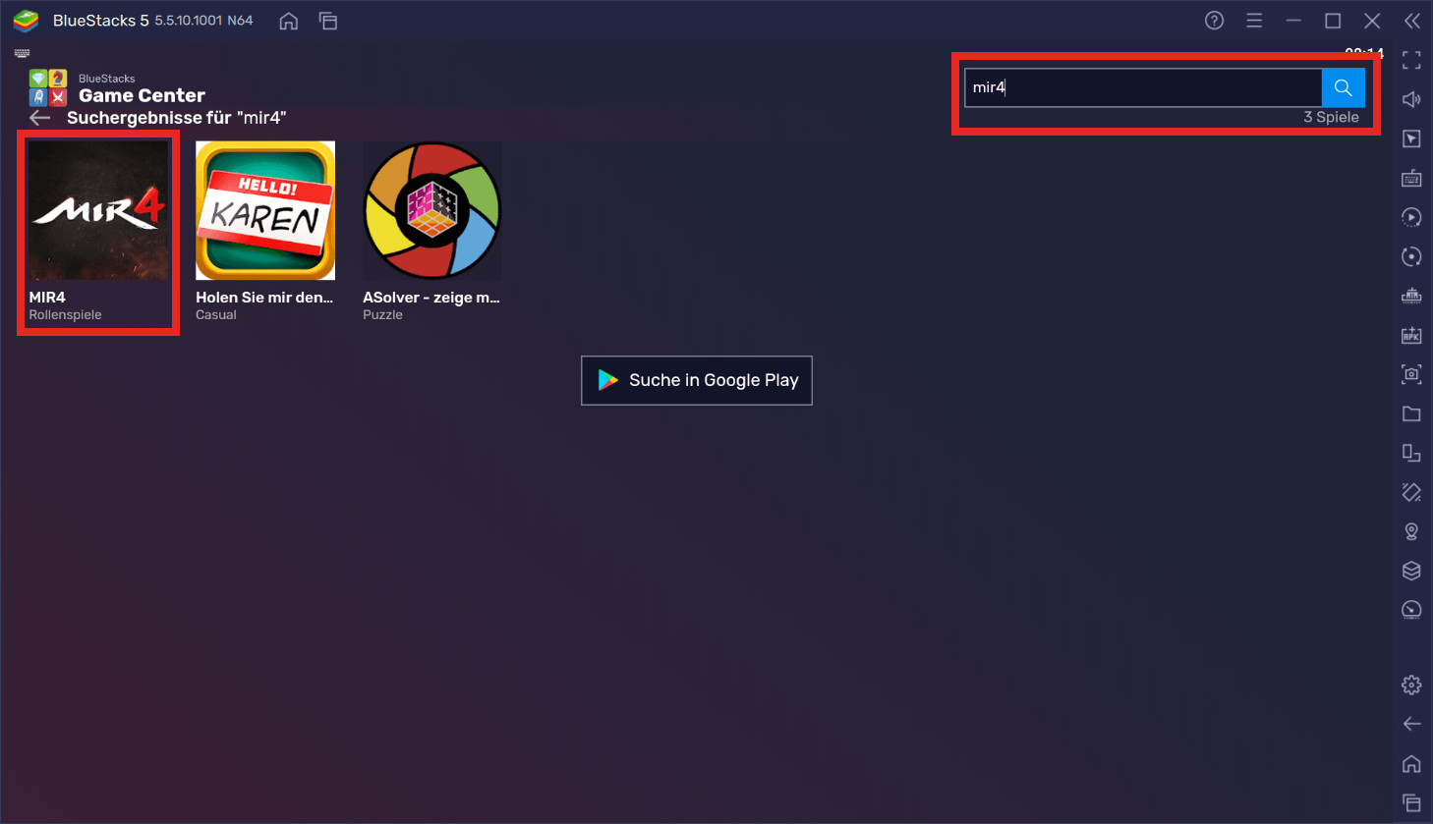Click the Puzzle category label

click(382, 315)
